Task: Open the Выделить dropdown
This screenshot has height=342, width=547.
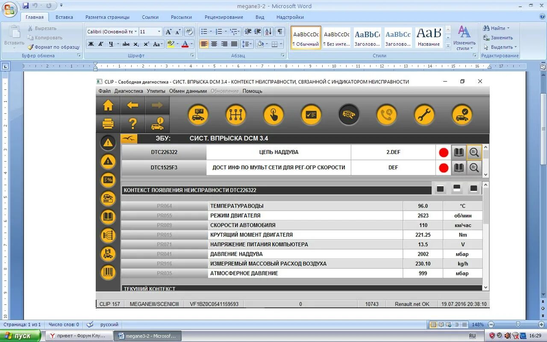Action: click(500, 47)
